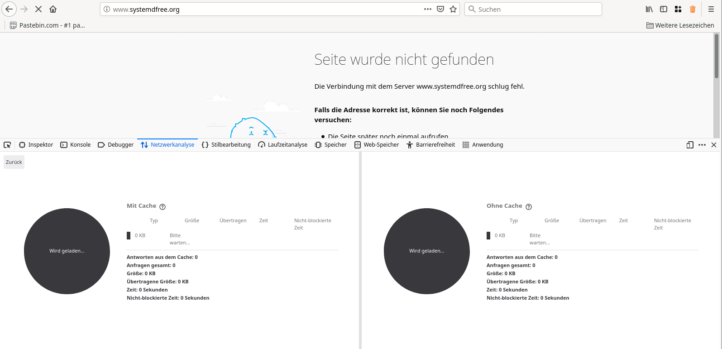Screen dimensions: 722x349
Task: Switch to the Inspektor tab
Action: (36, 145)
